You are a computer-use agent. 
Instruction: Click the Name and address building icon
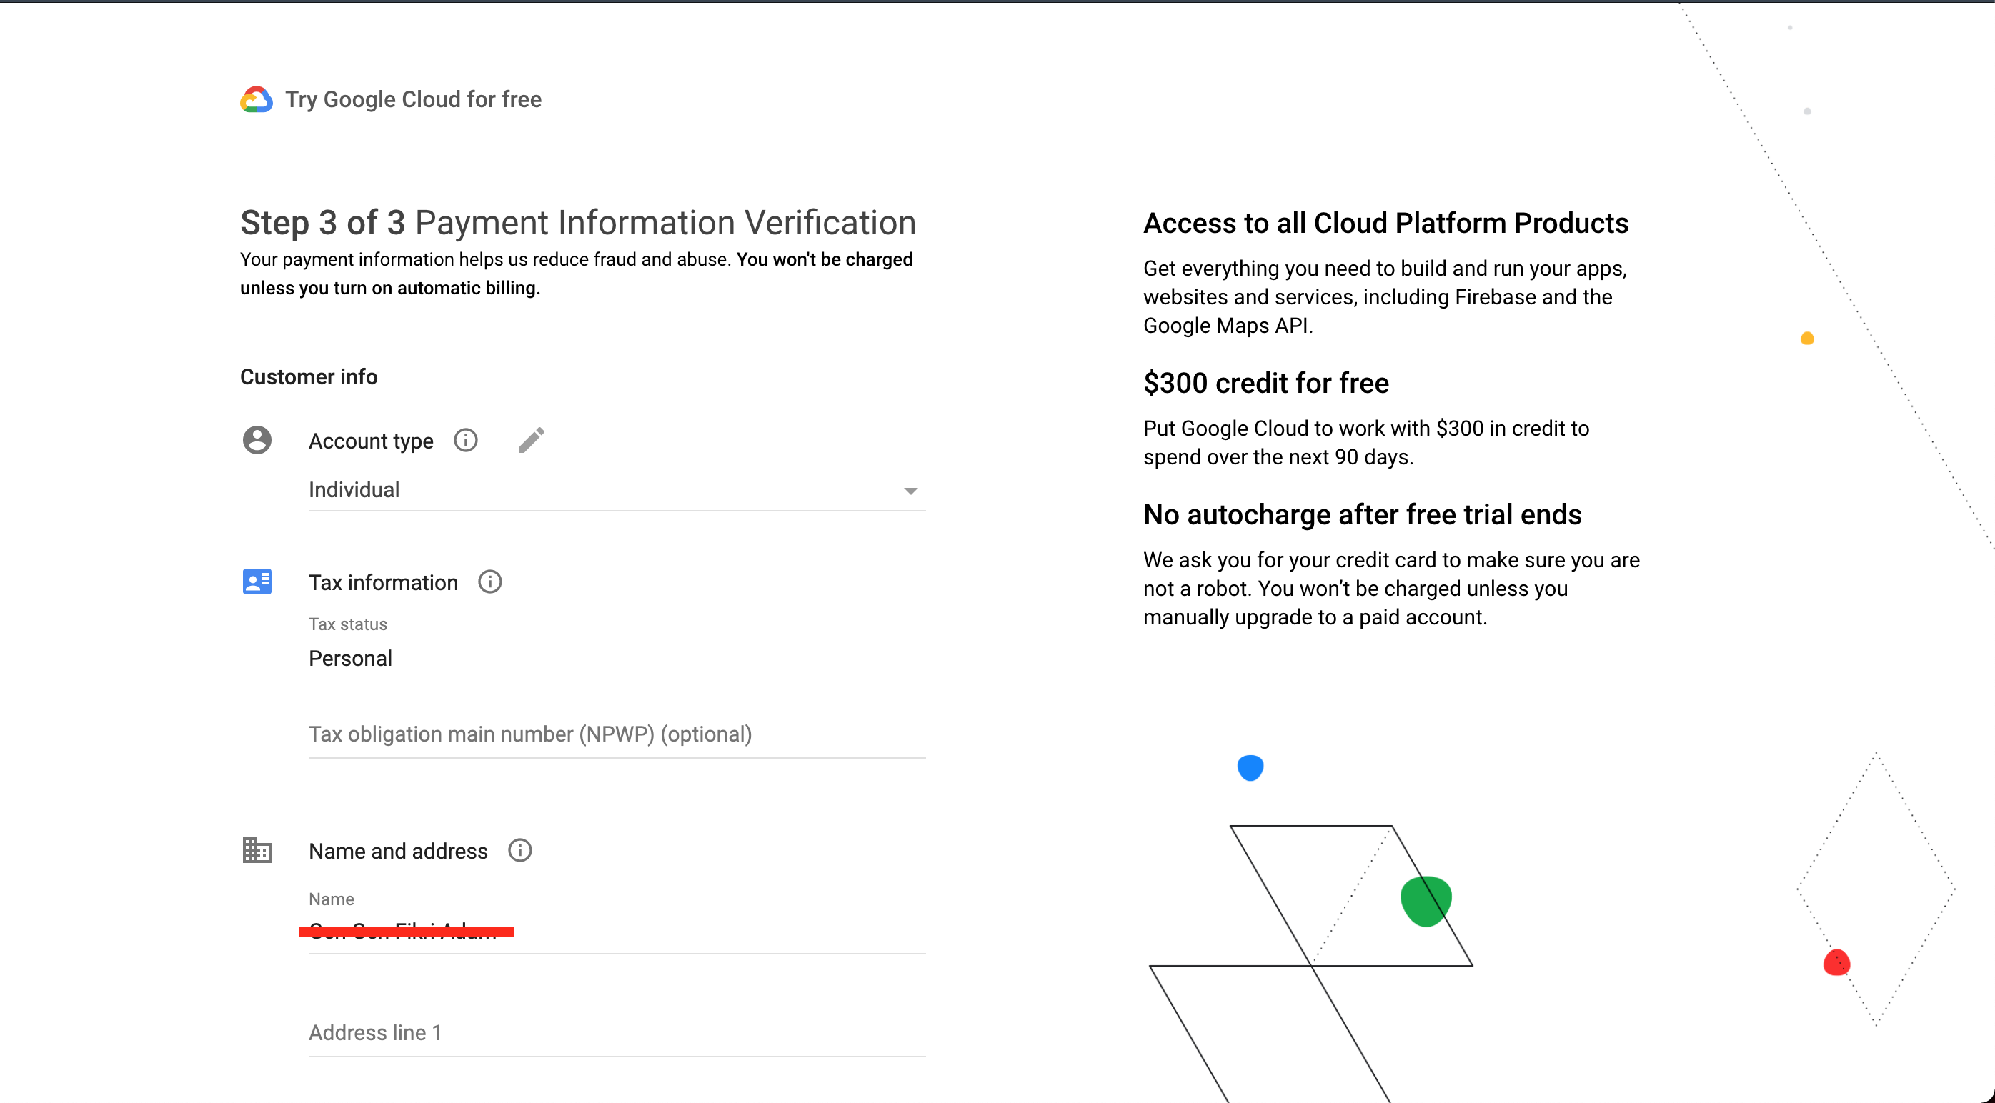257,850
